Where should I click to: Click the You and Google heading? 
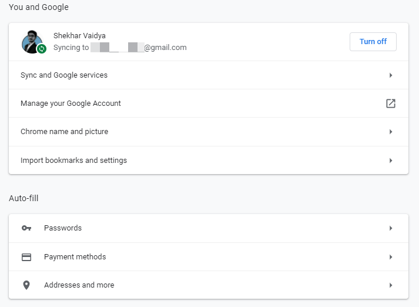coord(39,7)
